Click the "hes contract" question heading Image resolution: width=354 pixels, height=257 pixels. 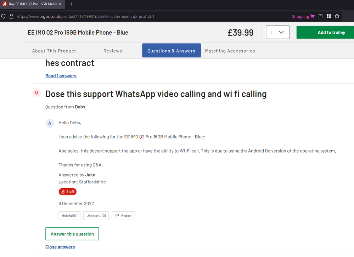click(70, 63)
